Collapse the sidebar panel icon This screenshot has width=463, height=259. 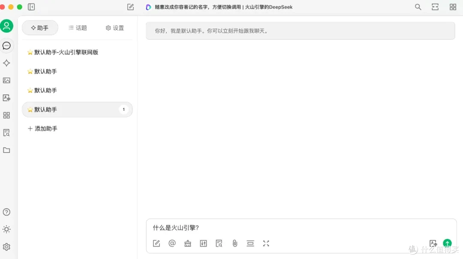point(31,7)
